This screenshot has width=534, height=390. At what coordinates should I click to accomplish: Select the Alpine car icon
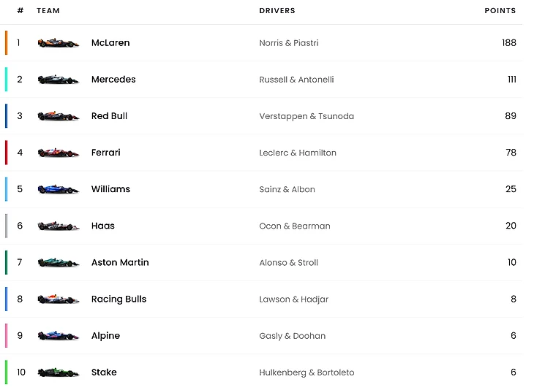(x=59, y=336)
